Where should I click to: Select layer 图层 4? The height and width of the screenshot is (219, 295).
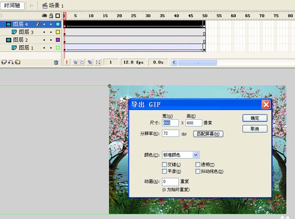pos(20,24)
